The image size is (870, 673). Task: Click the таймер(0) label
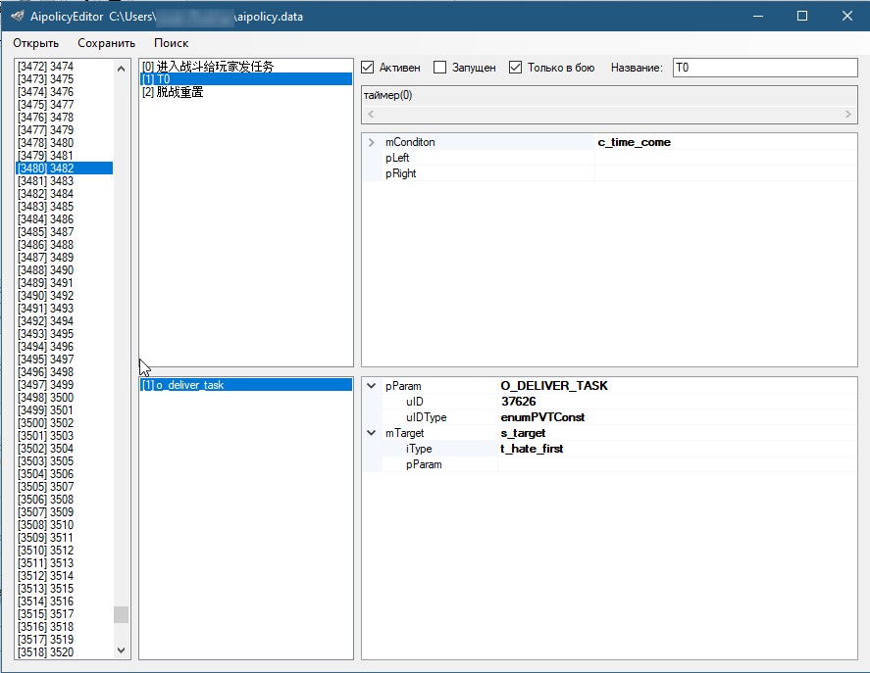pyautogui.click(x=387, y=95)
